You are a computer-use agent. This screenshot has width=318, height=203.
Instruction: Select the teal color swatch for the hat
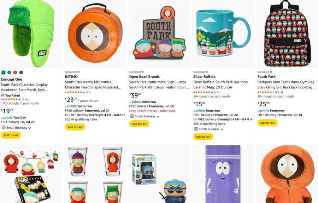click(x=9, y=72)
